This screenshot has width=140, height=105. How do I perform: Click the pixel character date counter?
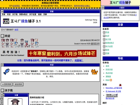point(20,43)
